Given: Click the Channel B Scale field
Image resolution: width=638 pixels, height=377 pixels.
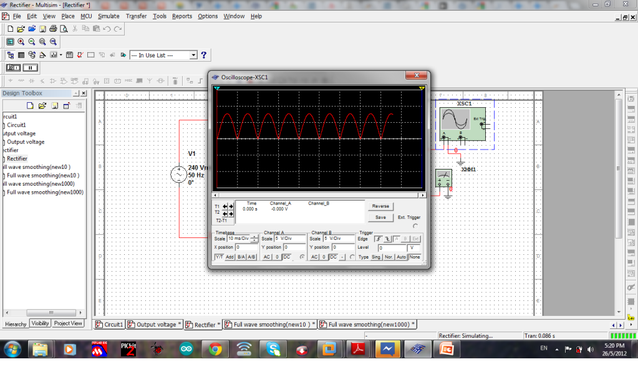Looking at the screenshot, I should [x=339, y=239].
